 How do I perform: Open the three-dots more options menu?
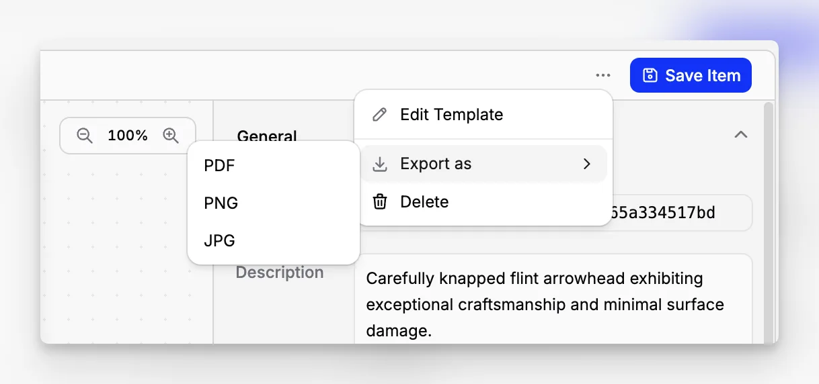(x=603, y=75)
